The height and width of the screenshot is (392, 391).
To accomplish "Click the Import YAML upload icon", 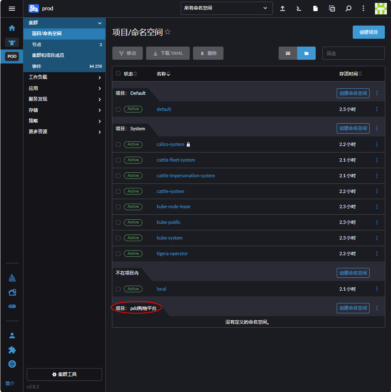I will pyautogui.click(x=282, y=8).
